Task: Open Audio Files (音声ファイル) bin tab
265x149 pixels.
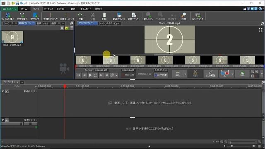Action: click(43, 23)
